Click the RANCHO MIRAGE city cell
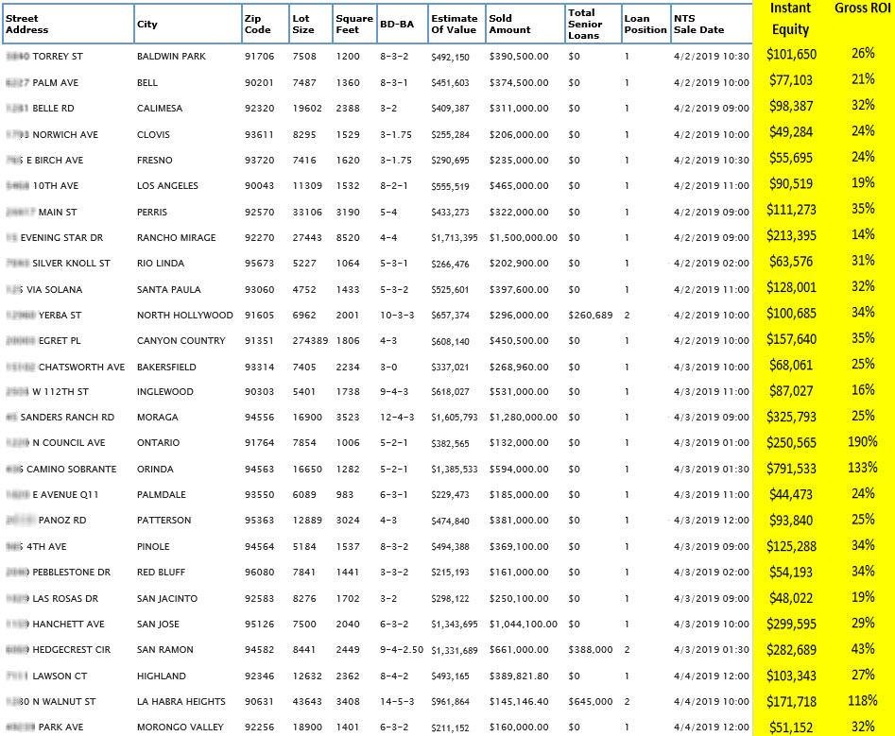 [177, 238]
